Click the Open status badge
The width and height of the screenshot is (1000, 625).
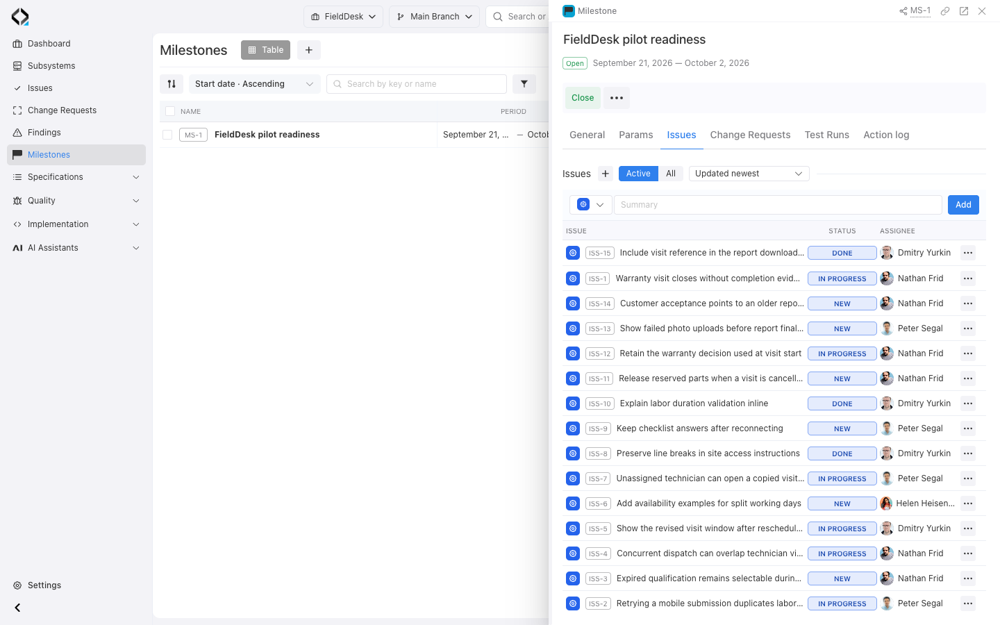(575, 63)
